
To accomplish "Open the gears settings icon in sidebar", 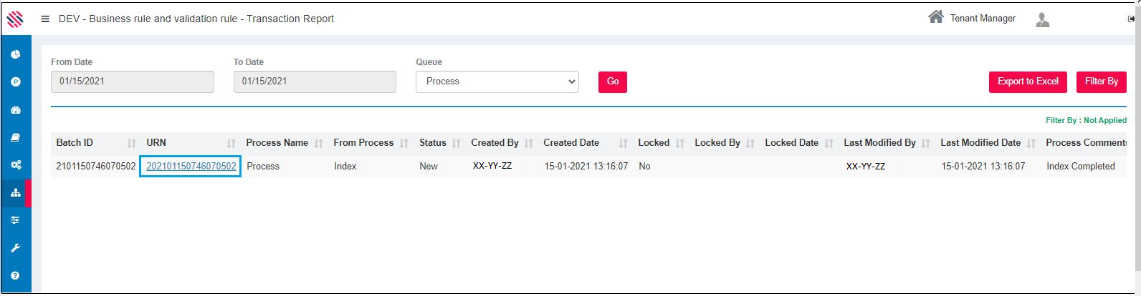I will [x=15, y=165].
